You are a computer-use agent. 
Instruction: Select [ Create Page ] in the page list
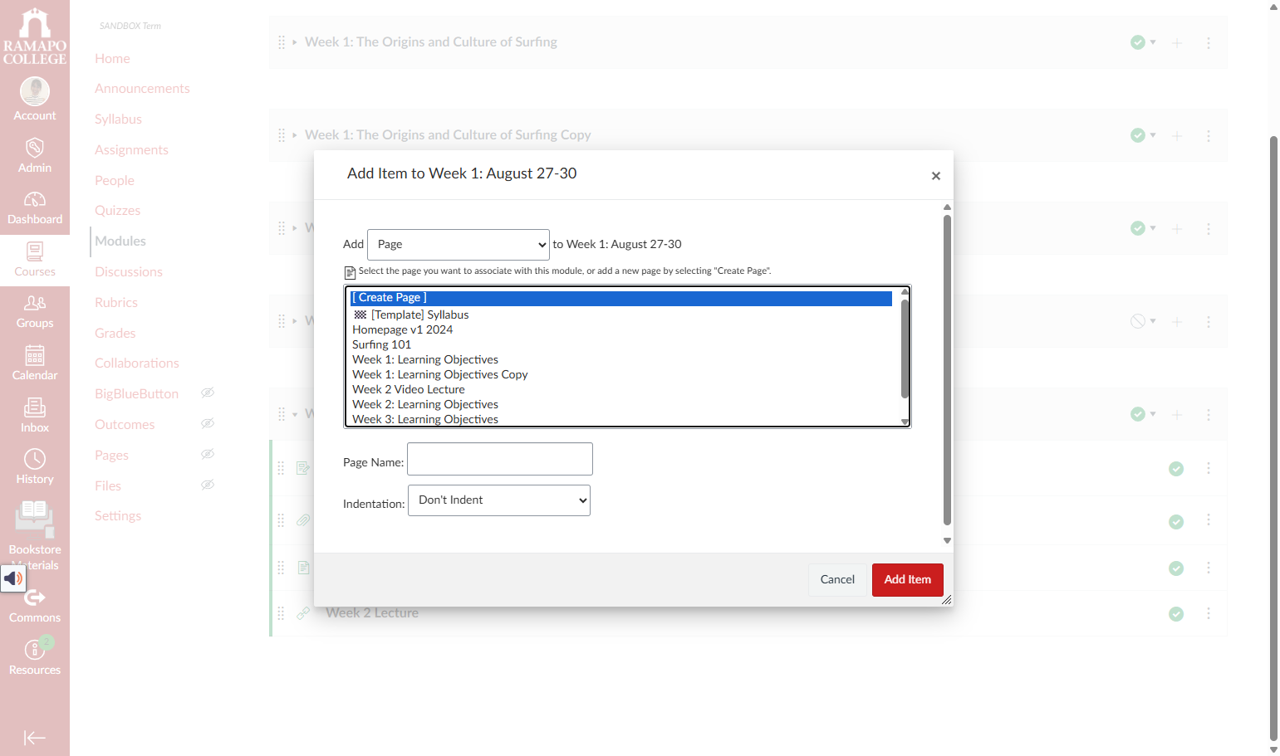point(620,298)
